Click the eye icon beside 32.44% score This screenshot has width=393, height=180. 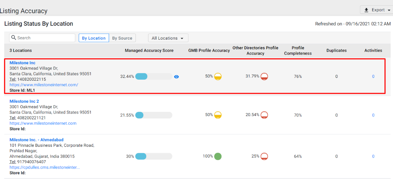[x=176, y=76]
